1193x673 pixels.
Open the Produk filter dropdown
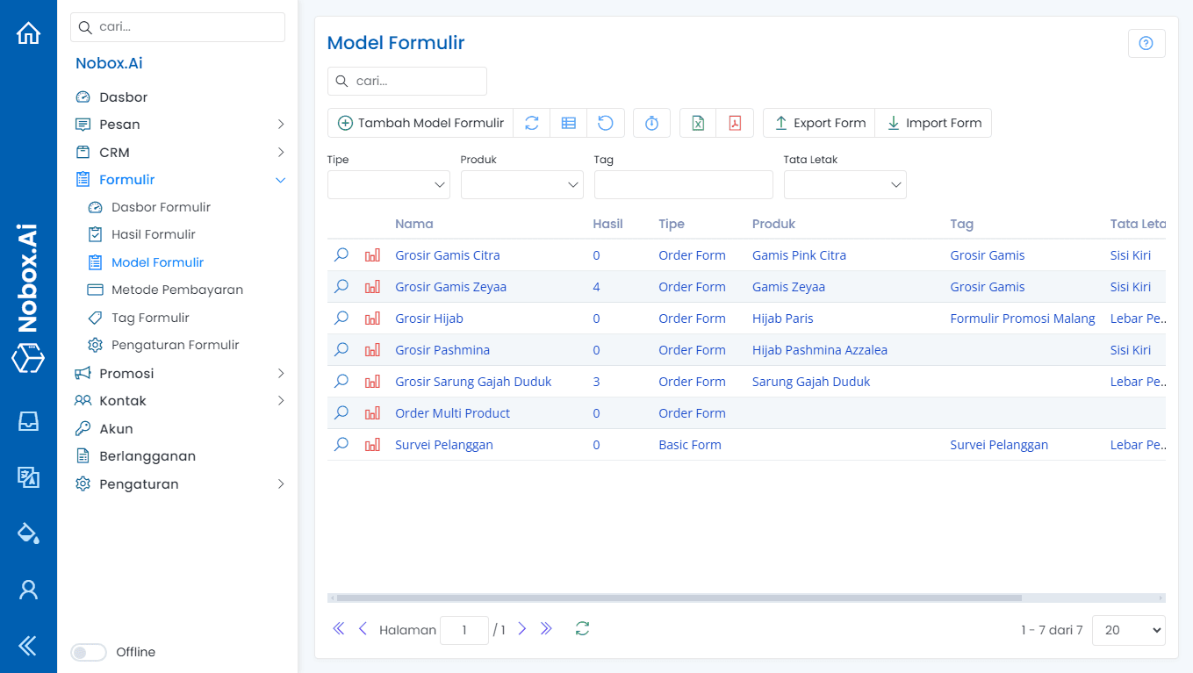coord(521,184)
